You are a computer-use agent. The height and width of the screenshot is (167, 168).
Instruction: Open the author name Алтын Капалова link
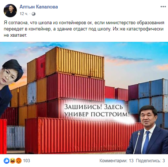(39, 7)
